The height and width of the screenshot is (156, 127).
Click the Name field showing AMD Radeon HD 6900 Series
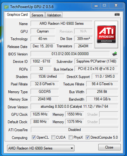[x=61, y=24]
